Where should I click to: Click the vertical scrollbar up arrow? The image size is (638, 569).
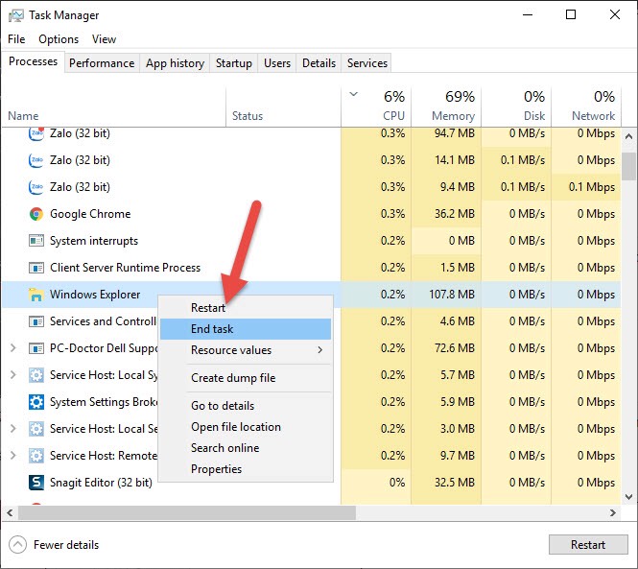[628, 136]
